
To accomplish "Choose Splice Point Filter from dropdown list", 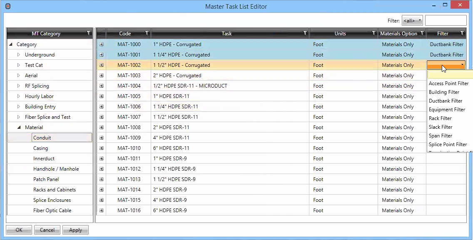I will (448, 144).
